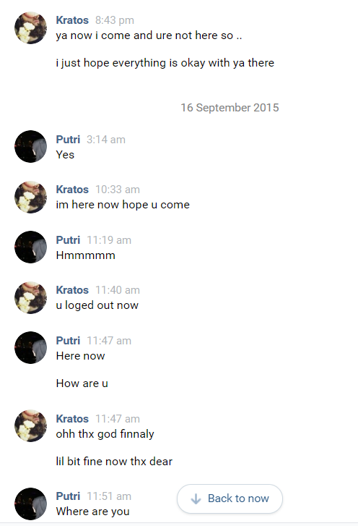The height and width of the screenshot is (526, 358).
Task: Open Putri profile name at 11:19 am
Action: (68, 240)
